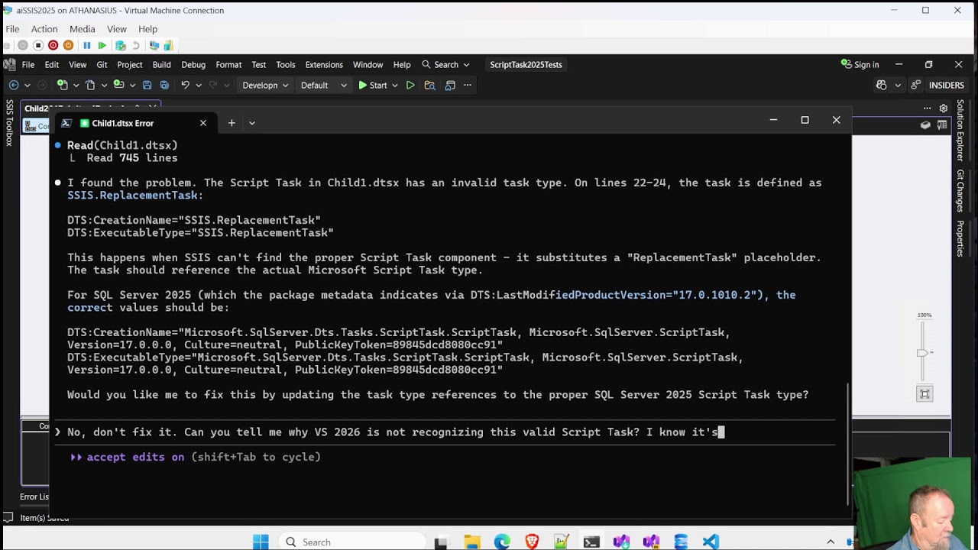978x550 pixels.
Task: Click the orange Save VM state icon
Action: (68, 45)
